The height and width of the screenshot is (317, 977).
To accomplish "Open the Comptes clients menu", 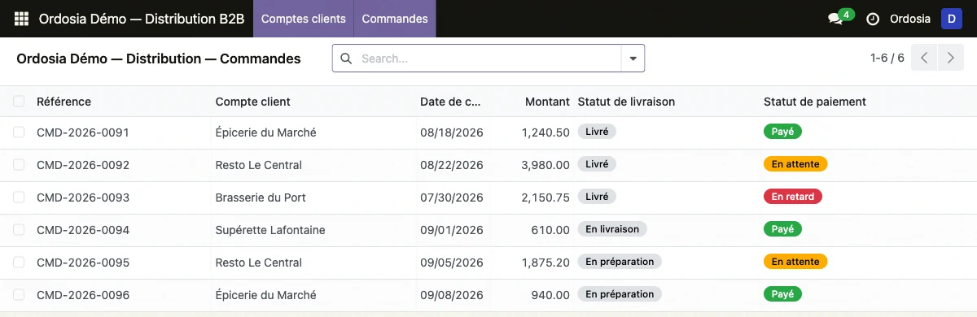I will click(304, 19).
